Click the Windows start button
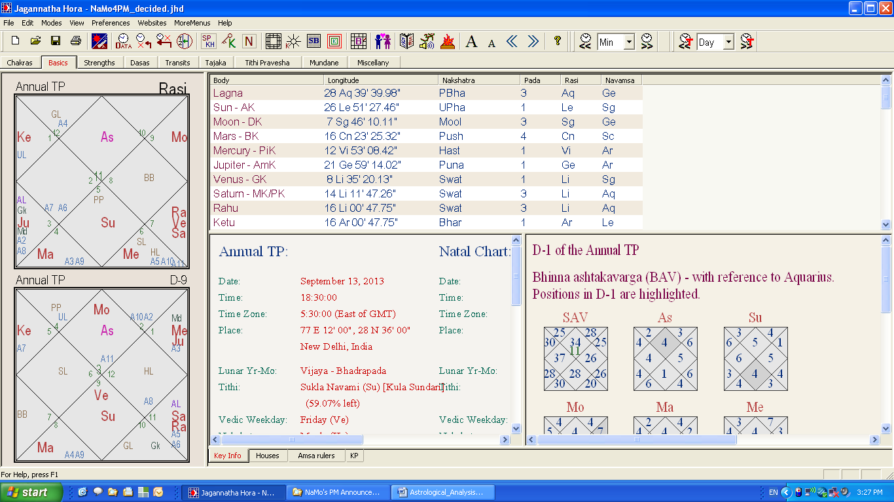Image resolution: width=894 pixels, height=502 pixels. pos(31,492)
